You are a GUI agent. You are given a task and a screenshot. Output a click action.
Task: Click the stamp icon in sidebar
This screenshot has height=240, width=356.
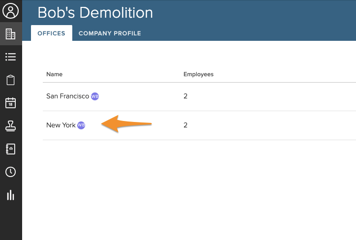11,126
